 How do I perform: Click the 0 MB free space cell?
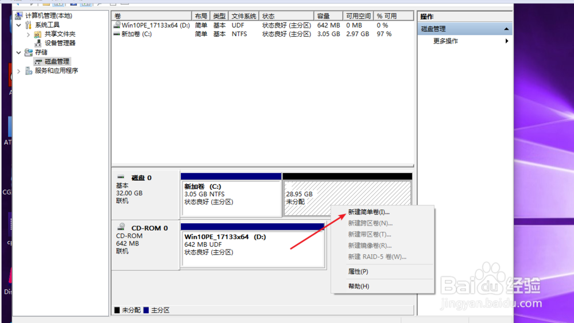354,25
